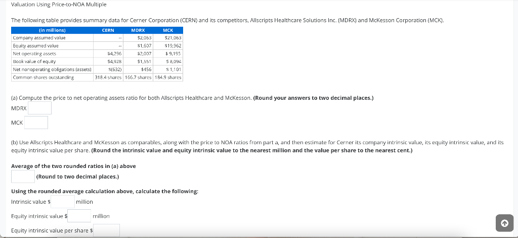Click the MDRX column header
The width and height of the screenshot is (518, 238).
[138, 30]
